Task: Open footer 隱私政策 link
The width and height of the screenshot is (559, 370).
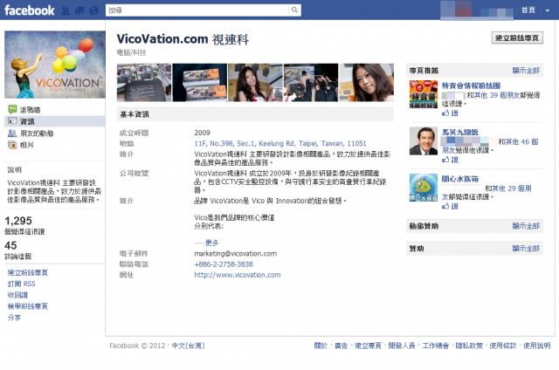Action: 469,346
